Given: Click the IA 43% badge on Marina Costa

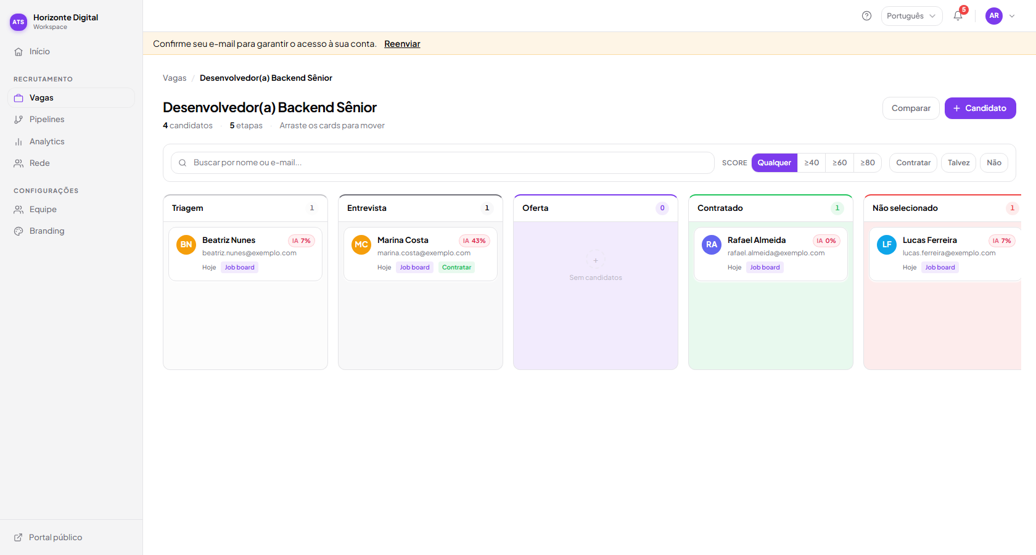Looking at the screenshot, I should [474, 240].
